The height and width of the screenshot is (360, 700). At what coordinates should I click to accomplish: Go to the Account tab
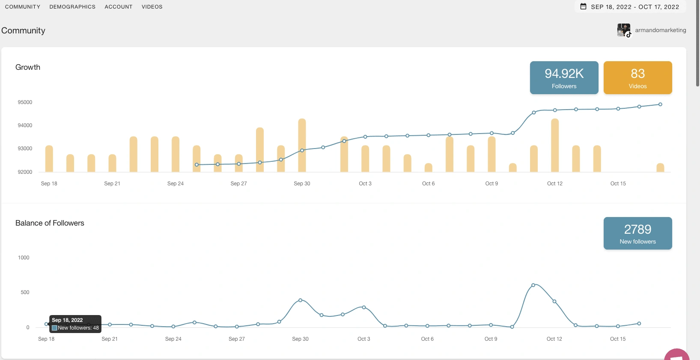tap(119, 7)
